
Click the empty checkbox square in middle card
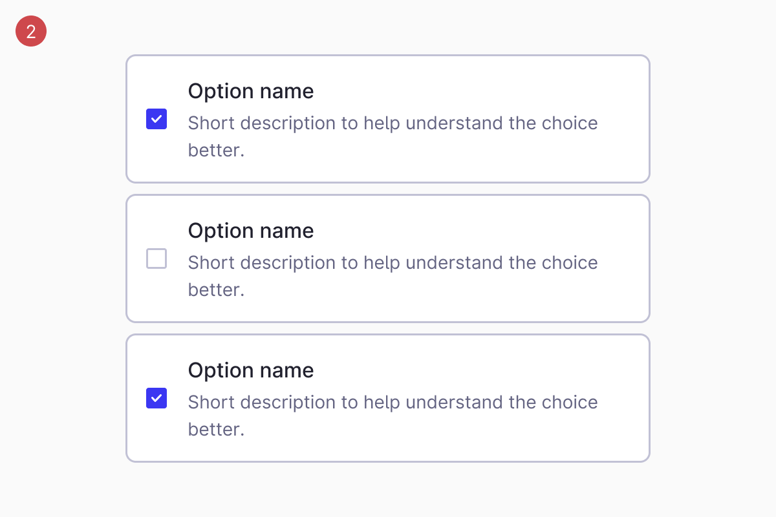(156, 258)
